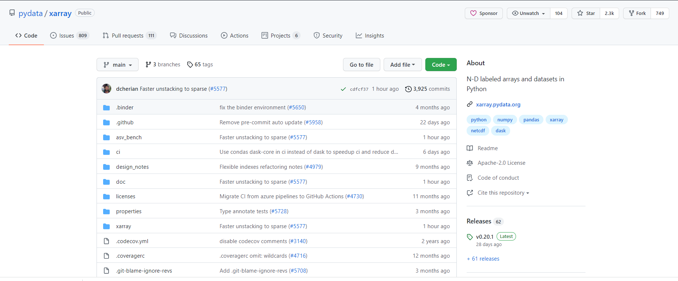Click the branches icon showing 3 branches

(148, 65)
